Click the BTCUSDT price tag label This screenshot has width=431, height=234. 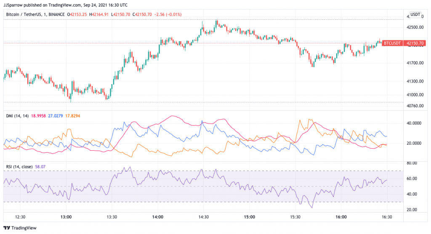392,43
